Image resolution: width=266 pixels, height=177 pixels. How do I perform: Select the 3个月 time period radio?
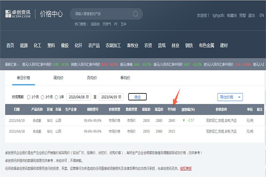[43, 97]
